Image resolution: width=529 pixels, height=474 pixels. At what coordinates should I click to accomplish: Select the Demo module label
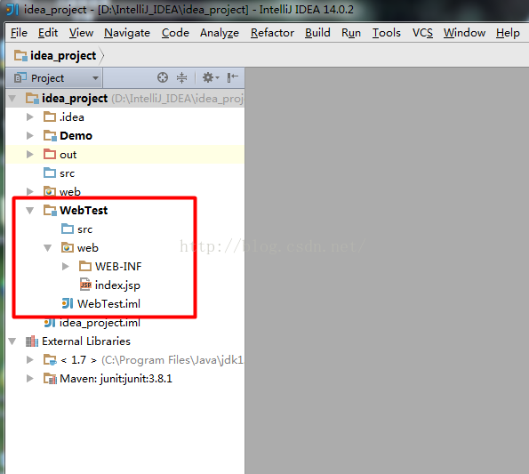coord(76,136)
